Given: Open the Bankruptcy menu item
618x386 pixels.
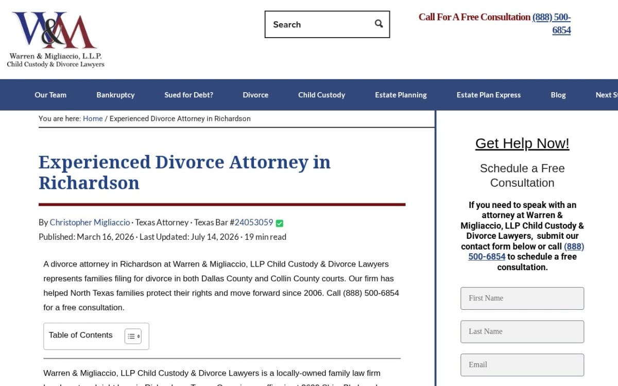Looking at the screenshot, I should click(x=115, y=95).
